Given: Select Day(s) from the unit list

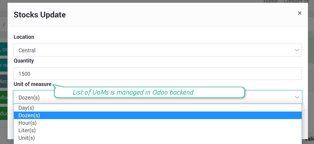Looking at the screenshot, I should [26, 108].
